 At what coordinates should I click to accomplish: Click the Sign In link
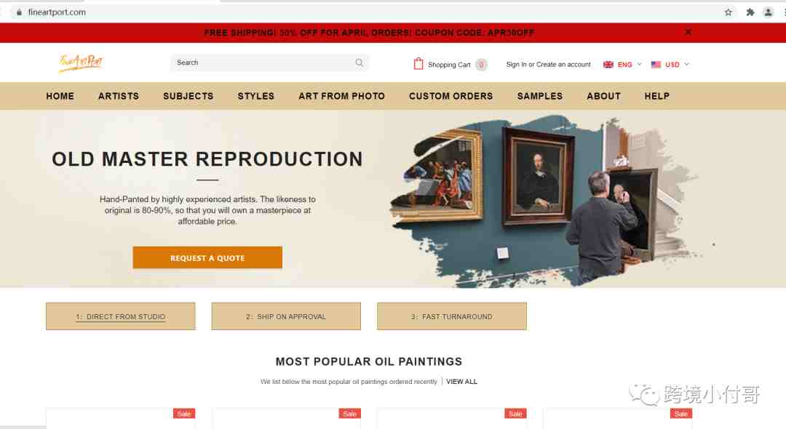click(x=516, y=65)
